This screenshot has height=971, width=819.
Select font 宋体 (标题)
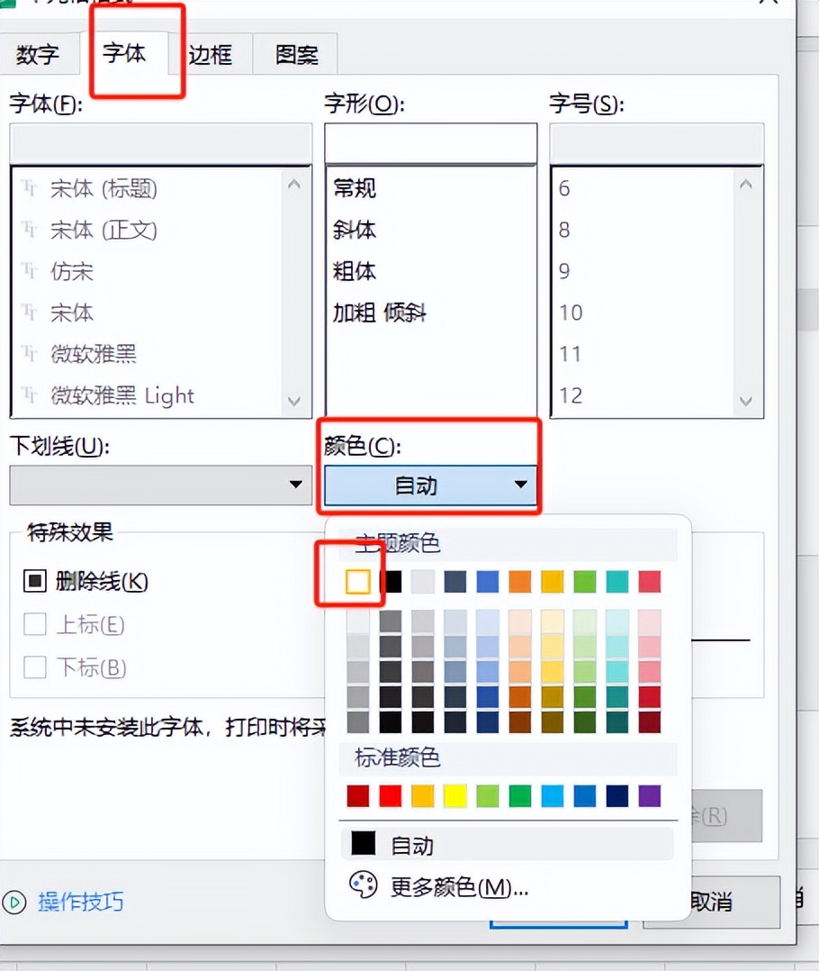point(103,188)
